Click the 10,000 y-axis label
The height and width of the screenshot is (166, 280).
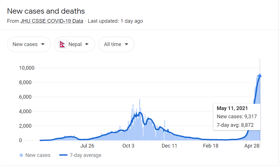[27, 68]
